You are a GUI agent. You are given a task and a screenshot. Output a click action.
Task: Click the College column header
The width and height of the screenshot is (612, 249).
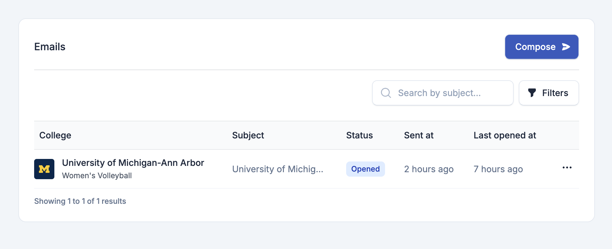[x=55, y=135]
